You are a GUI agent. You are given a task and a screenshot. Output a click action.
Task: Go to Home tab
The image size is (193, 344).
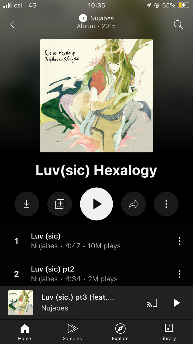pos(24,332)
